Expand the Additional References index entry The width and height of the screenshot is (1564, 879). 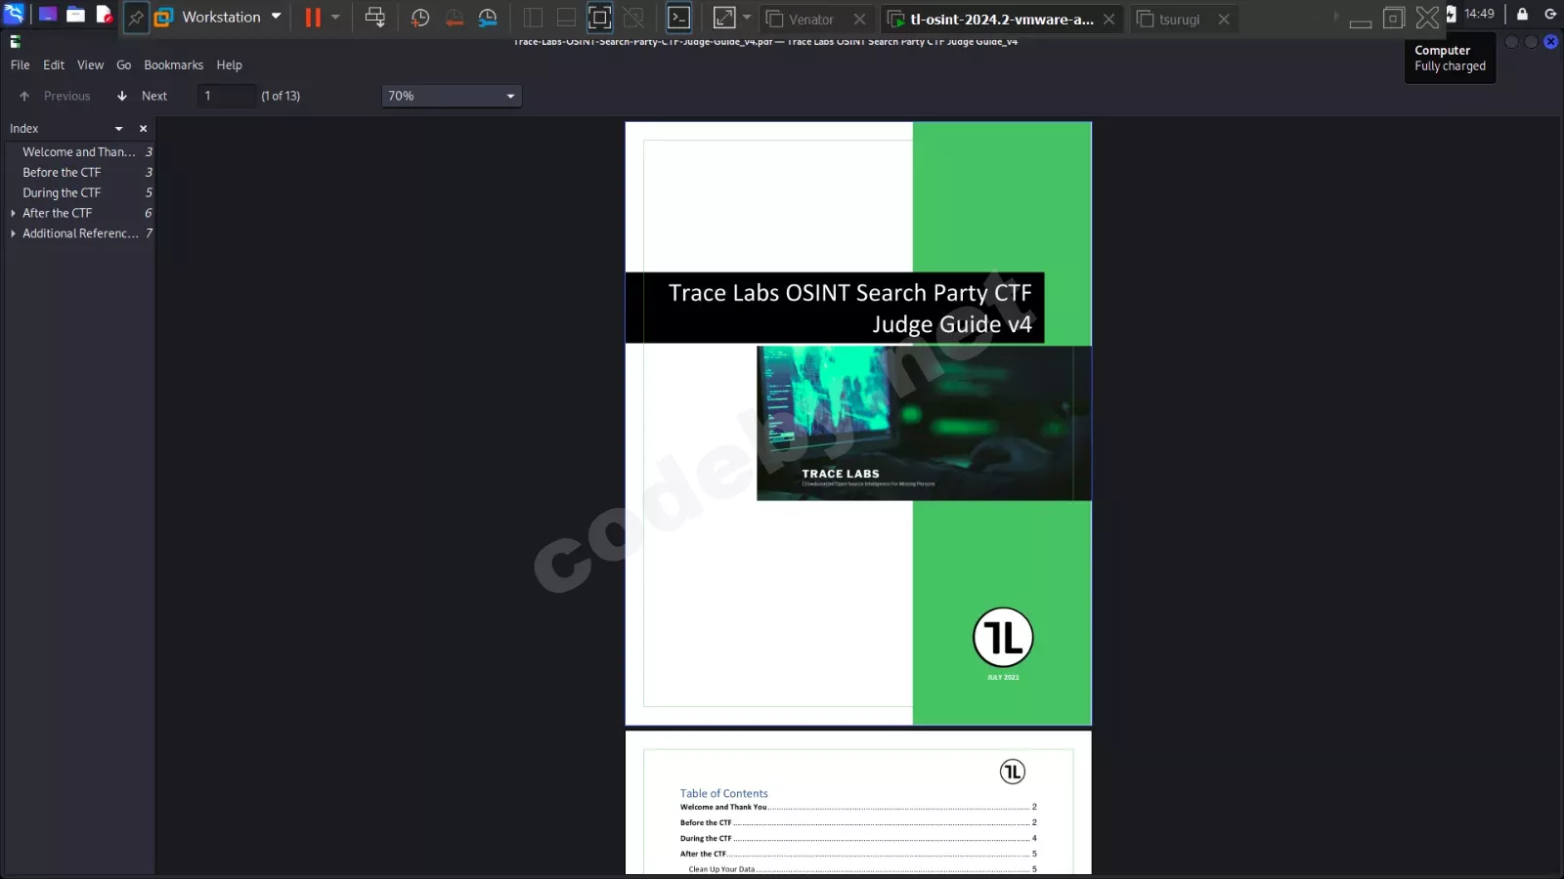coord(13,233)
